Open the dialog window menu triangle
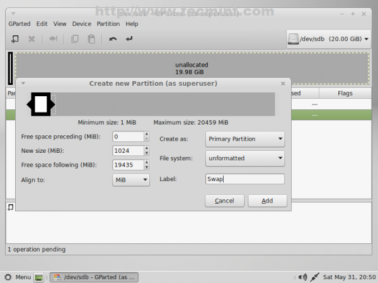This screenshot has width=378, height=283. pyautogui.click(x=23, y=83)
